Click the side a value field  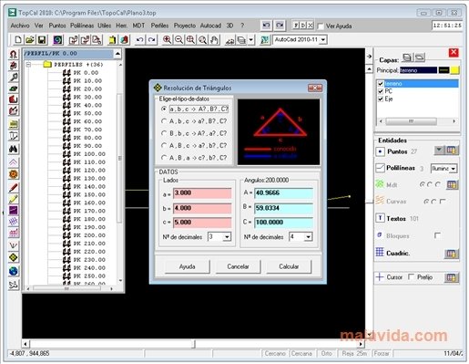(x=202, y=193)
